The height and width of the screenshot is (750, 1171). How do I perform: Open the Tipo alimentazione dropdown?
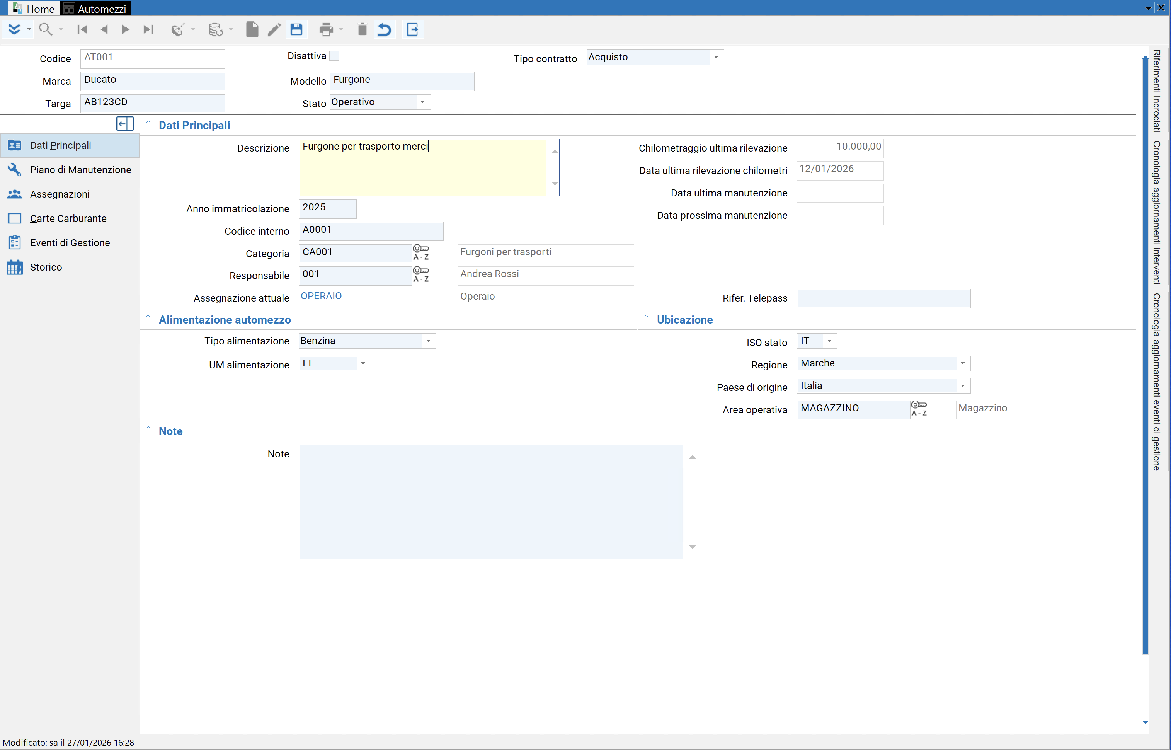[x=428, y=341]
